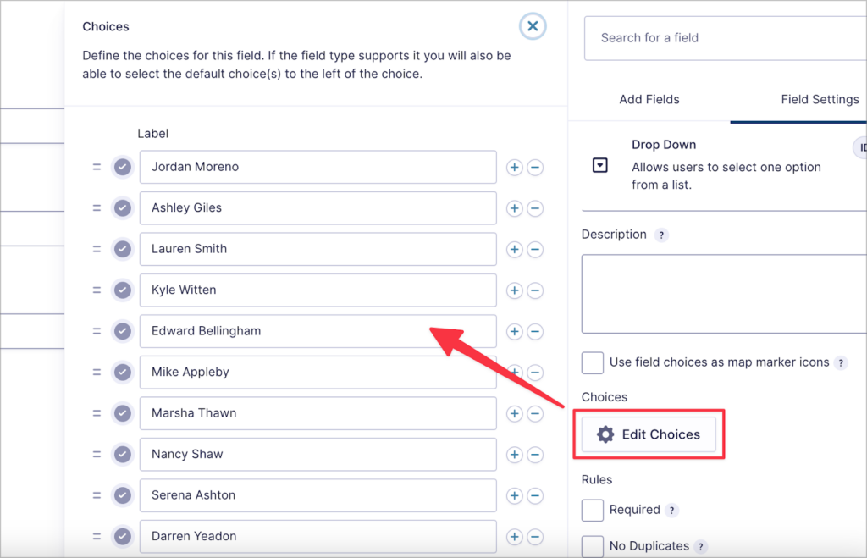Viewport: 867px width, 558px height.
Task: Switch to the Add Fields tab
Action: pos(649,99)
